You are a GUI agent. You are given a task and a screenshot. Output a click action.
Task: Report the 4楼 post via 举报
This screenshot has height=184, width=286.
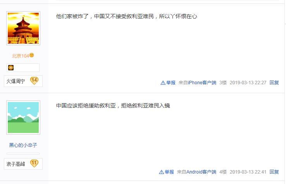pos(169,172)
